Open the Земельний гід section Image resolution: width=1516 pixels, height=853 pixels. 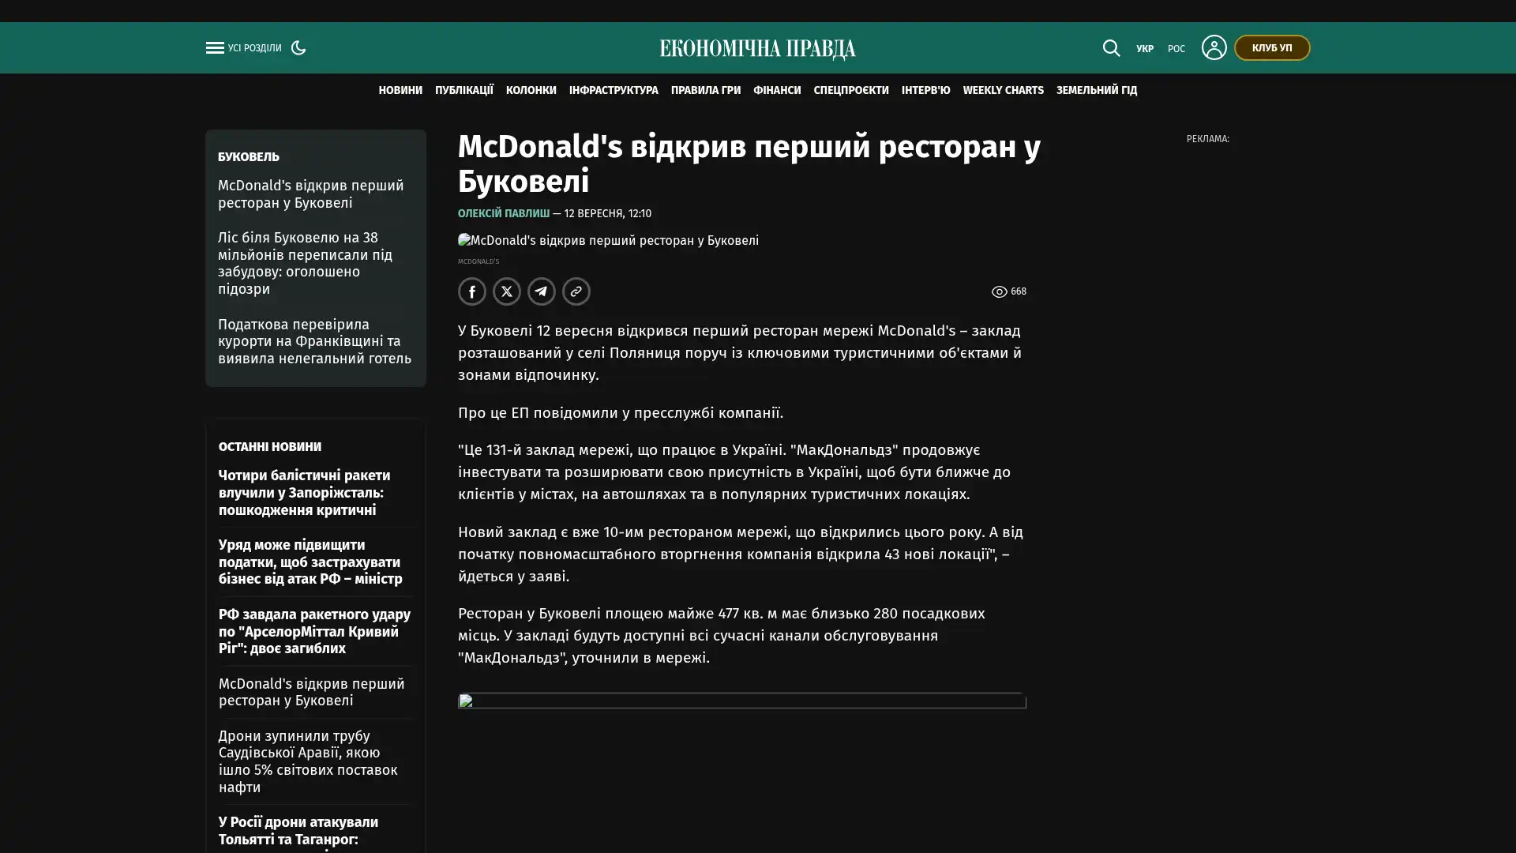tap(1097, 90)
